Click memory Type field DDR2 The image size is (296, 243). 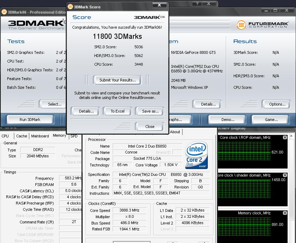coord(38,150)
